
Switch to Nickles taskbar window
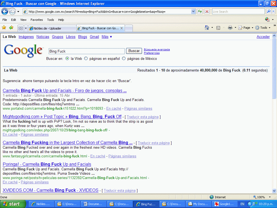tap(41, 204)
